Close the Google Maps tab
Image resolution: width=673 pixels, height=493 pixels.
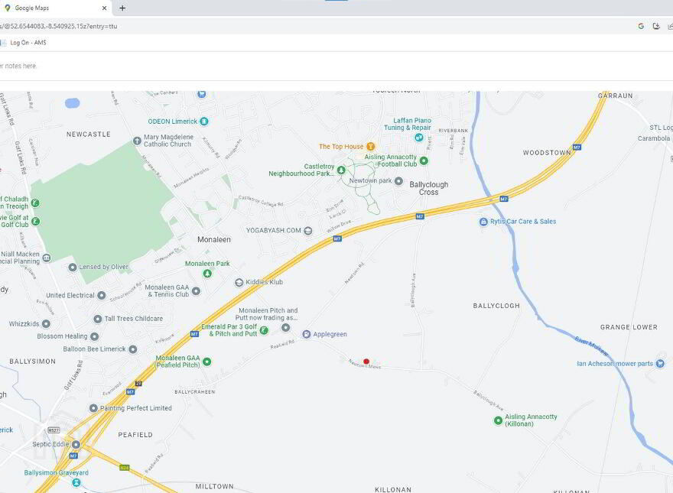(104, 8)
